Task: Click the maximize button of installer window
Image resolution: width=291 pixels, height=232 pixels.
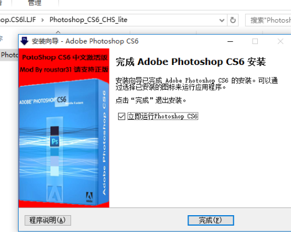Action: click(x=255, y=41)
